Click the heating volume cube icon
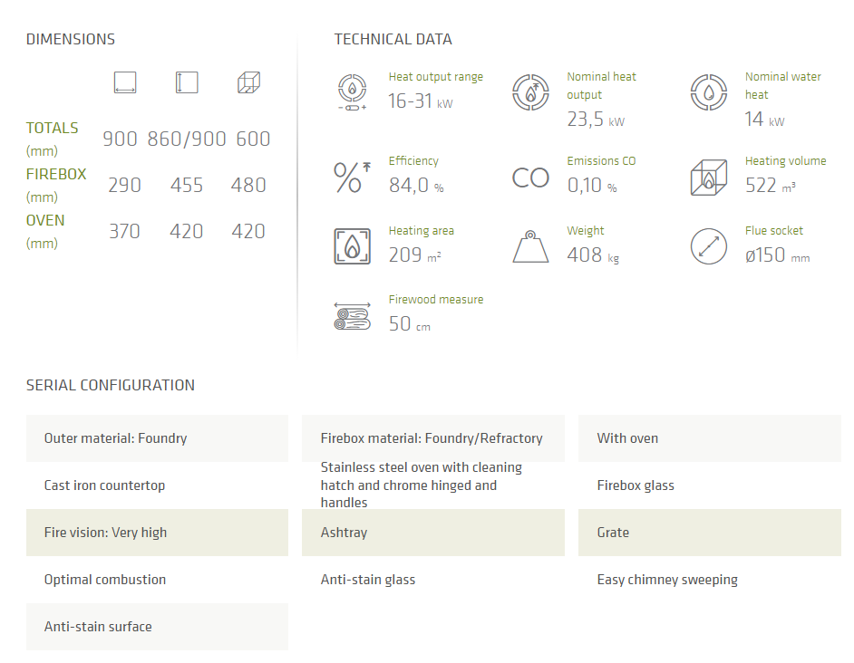Image resolution: width=854 pixels, height=663 pixels. [x=709, y=176]
